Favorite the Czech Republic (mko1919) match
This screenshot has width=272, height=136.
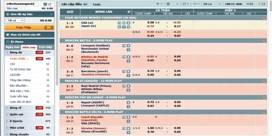[129, 117]
